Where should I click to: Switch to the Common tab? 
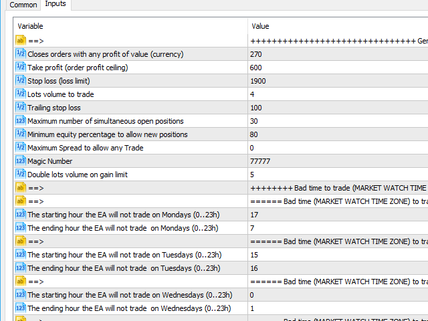point(23,5)
